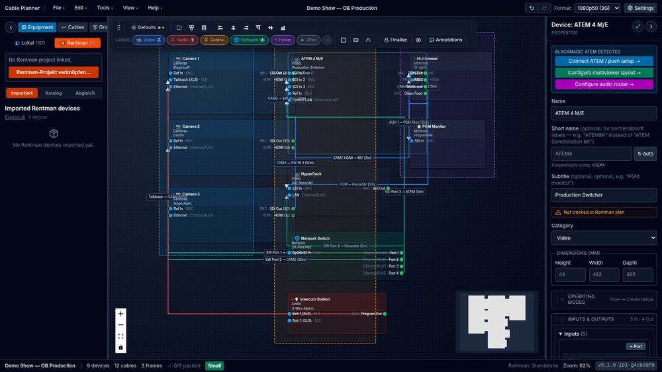
Task: Align selected devices right
Action: point(246,27)
